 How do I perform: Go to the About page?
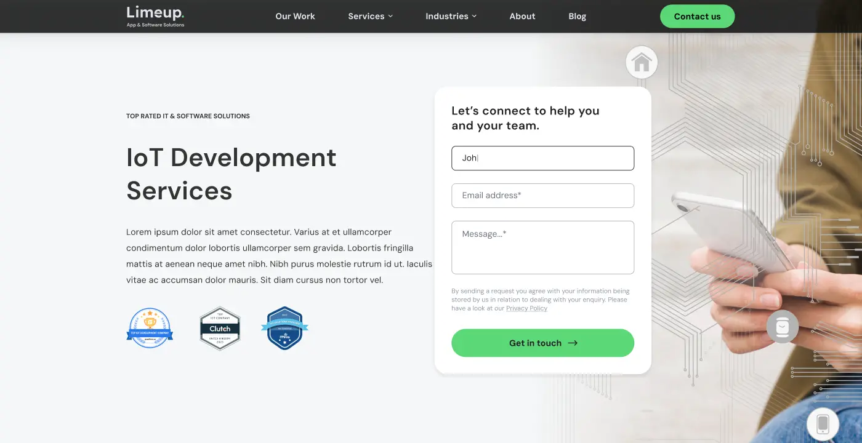pyautogui.click(x=522, y=17)
